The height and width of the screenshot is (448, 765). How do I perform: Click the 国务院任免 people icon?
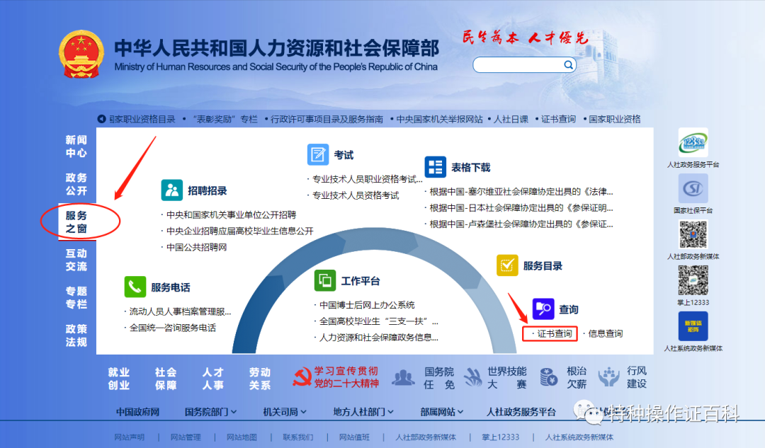(404, 377)
